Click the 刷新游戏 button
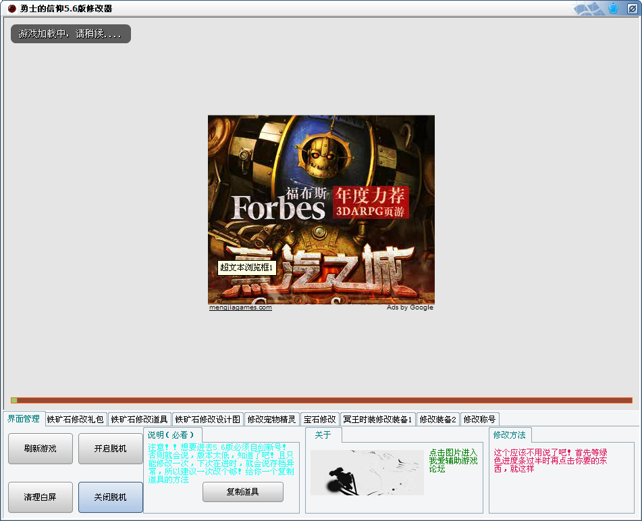This screenshot has height=521, width=642. tap(41, 449)
